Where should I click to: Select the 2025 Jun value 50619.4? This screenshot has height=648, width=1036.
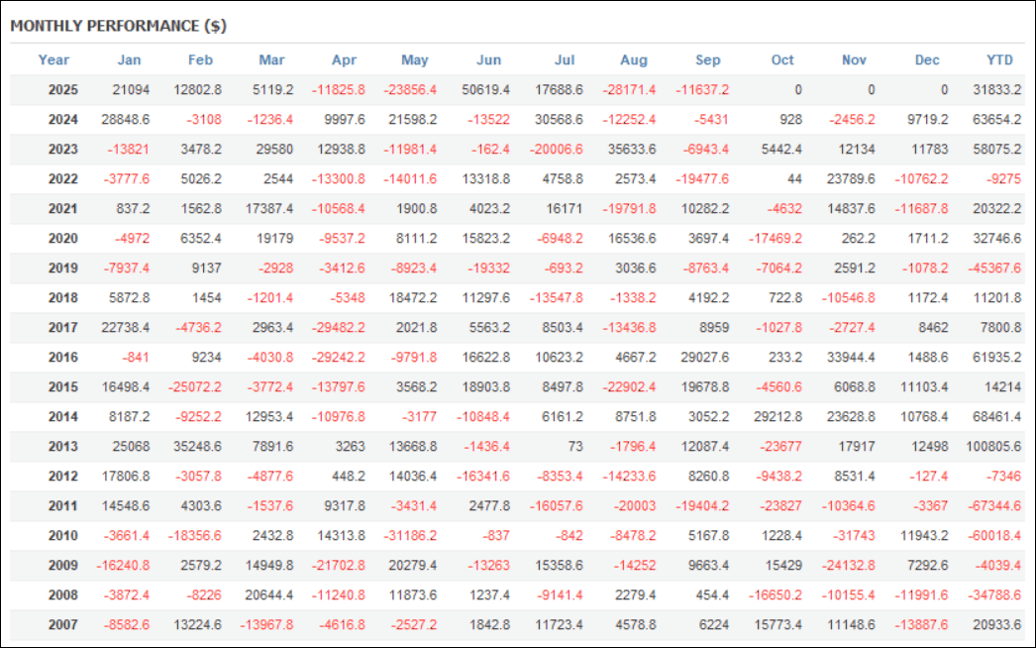(485, 89)
